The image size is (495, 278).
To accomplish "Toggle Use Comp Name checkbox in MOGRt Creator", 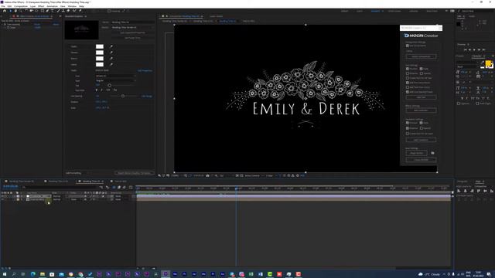I will coord(408,46).
